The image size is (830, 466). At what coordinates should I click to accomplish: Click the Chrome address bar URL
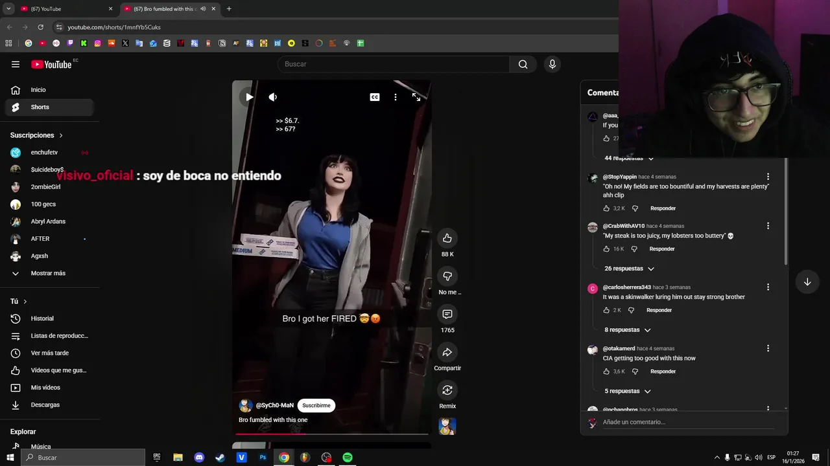(x=114, y=27)
